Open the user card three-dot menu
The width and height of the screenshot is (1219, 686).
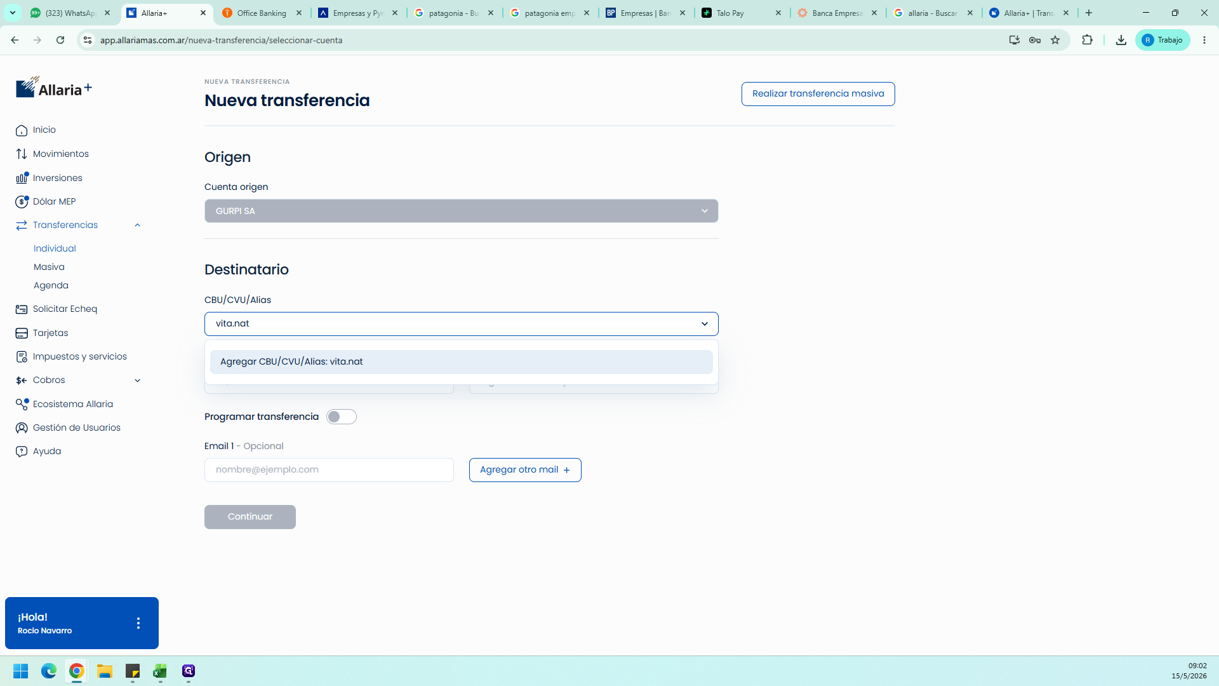(x=138, y=623)
